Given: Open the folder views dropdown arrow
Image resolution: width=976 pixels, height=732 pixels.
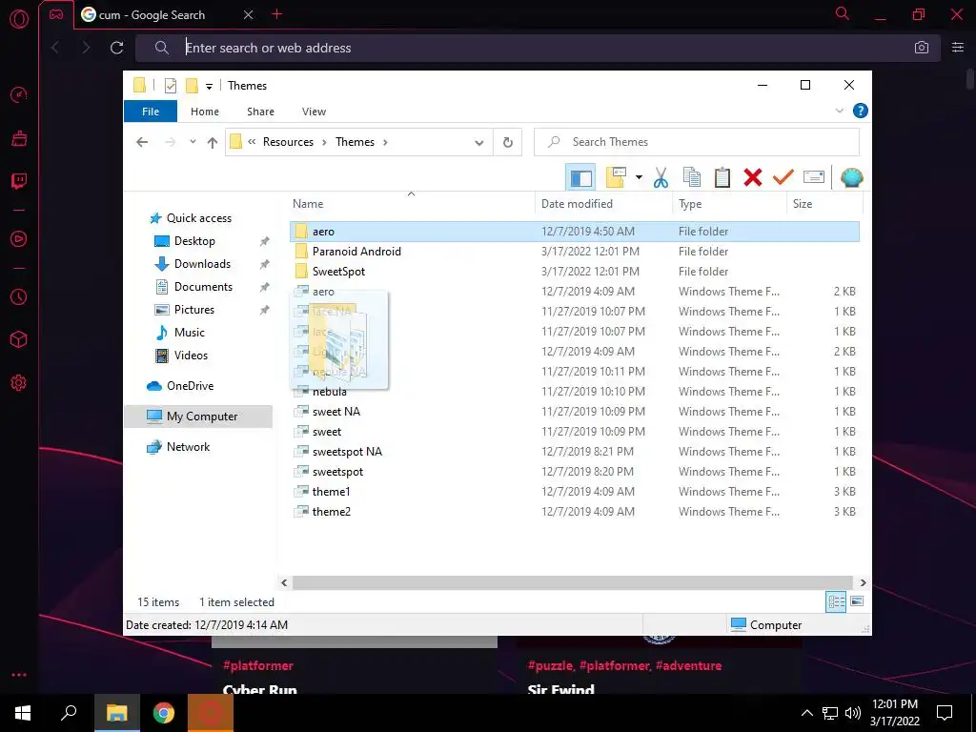Looking at the screenshot, I should [x=639, y=178].
